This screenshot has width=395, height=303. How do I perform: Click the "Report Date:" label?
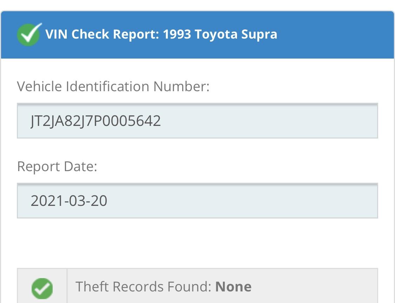pos(57,166)
